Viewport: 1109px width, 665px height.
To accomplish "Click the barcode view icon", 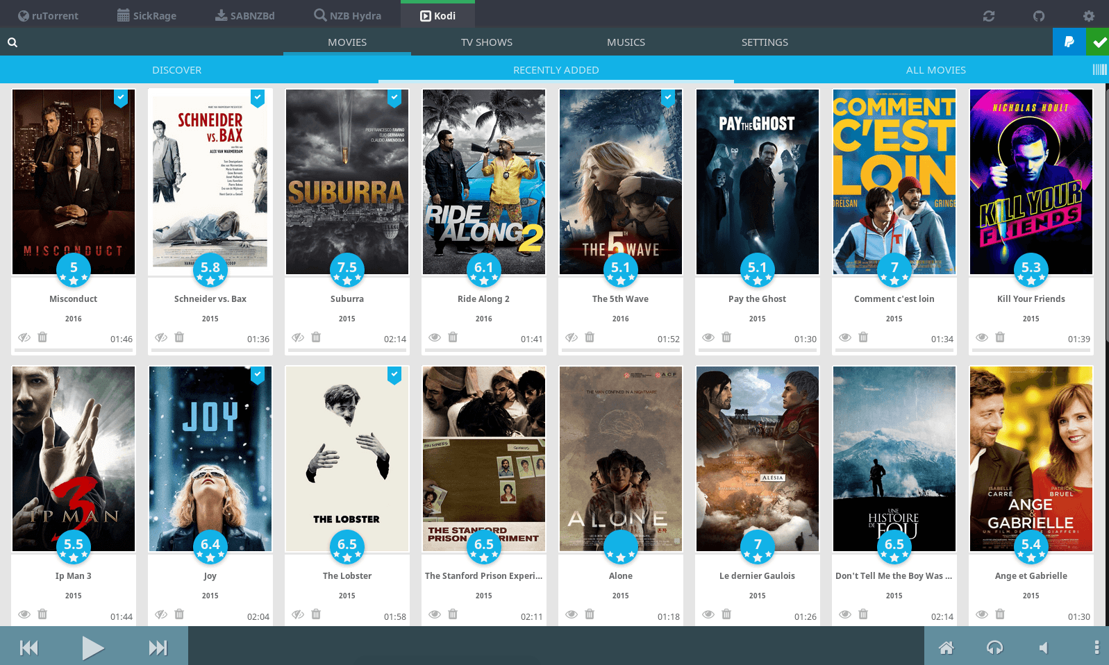I will pyautogui.click(x=1100, y=69).
